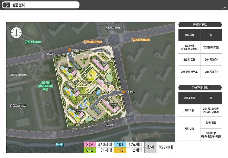The width and height of the screenshot is (228, 158).
Task: Click the 174세대 legend value
Action: pyautogui.click(x=136, y=144)
